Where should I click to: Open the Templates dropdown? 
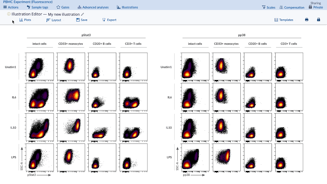pos(284,20)
